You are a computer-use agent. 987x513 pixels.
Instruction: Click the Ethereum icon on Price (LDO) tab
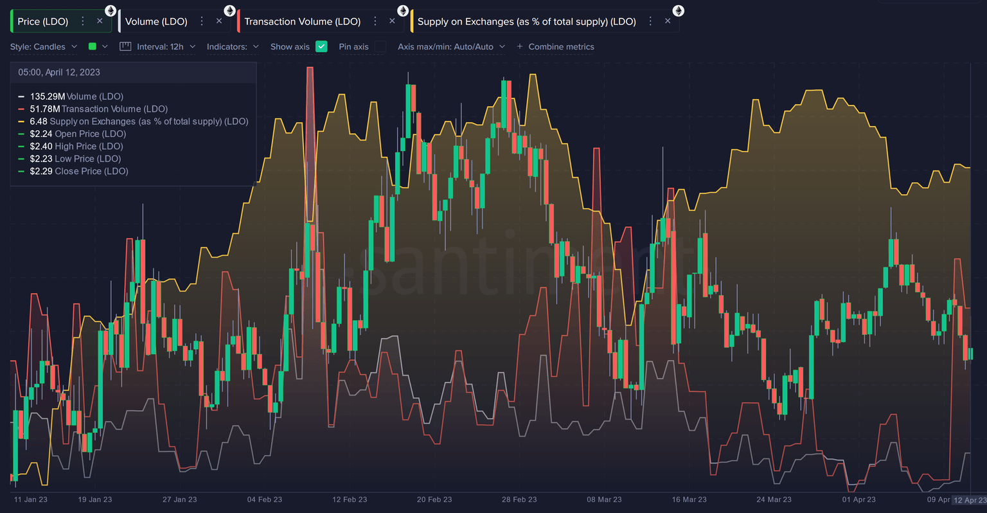click(110, 10)
